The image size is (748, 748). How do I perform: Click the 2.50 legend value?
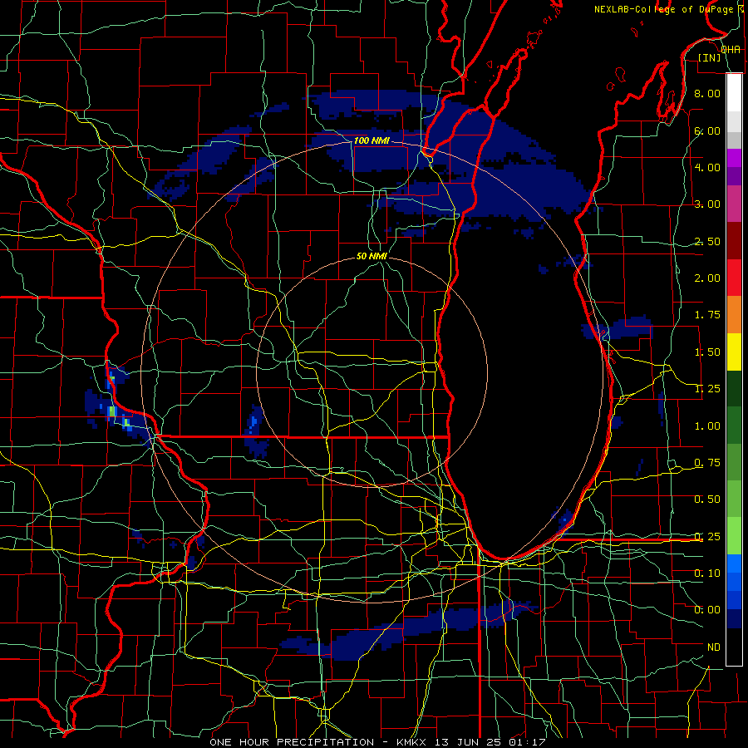707,241
